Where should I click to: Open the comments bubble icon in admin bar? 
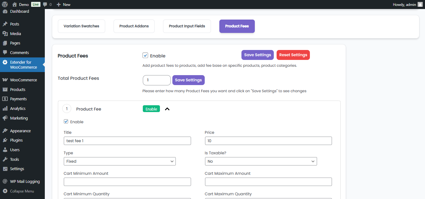point(45,4)
